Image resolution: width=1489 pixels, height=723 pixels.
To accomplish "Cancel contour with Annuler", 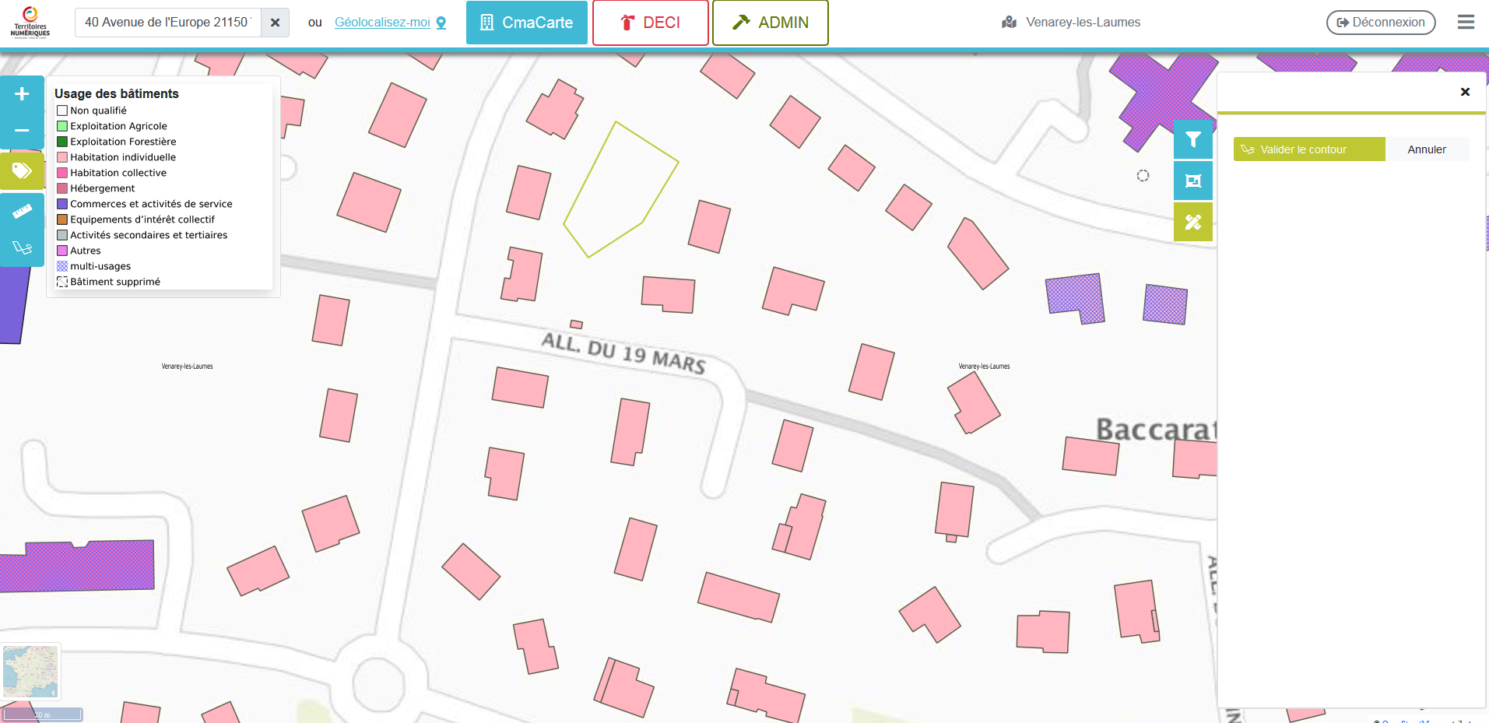I will [1426, 149].
